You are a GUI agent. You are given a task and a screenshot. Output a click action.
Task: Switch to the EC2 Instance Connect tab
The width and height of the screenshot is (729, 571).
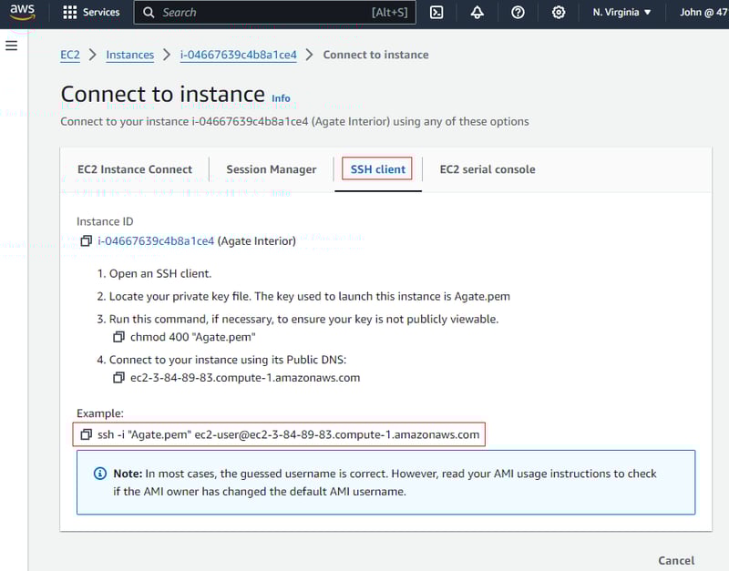135,169
